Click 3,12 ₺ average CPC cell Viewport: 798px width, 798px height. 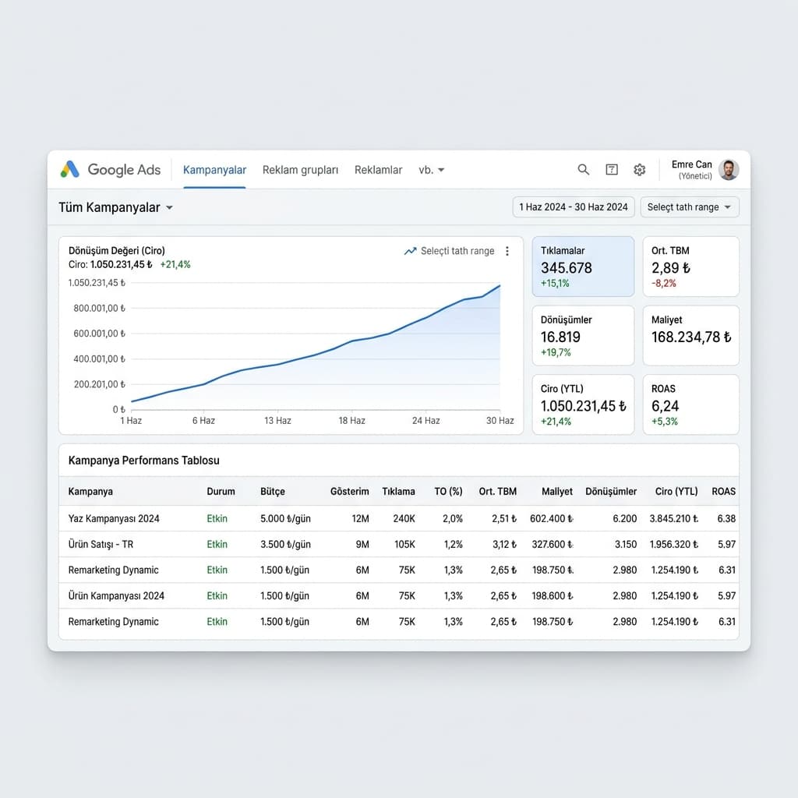(504, 545)
